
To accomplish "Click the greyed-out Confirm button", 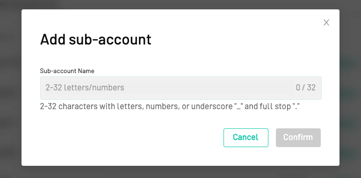I will [298, 138].
